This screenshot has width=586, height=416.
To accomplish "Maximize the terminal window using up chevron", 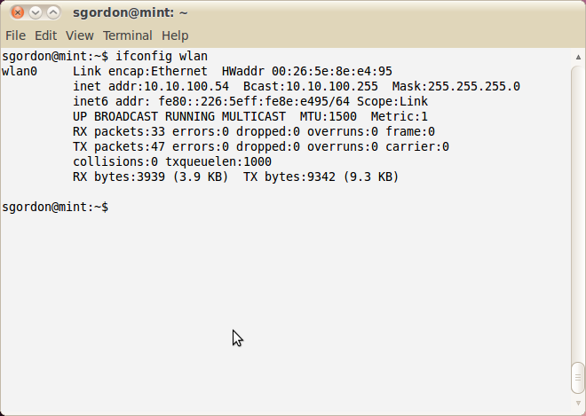I will tap(53, 12).
